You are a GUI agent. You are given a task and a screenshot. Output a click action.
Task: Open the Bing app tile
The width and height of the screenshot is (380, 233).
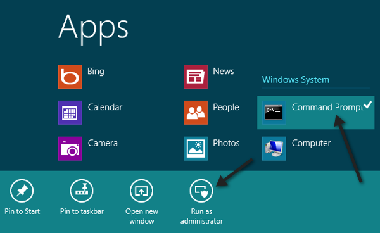point(70,77)
